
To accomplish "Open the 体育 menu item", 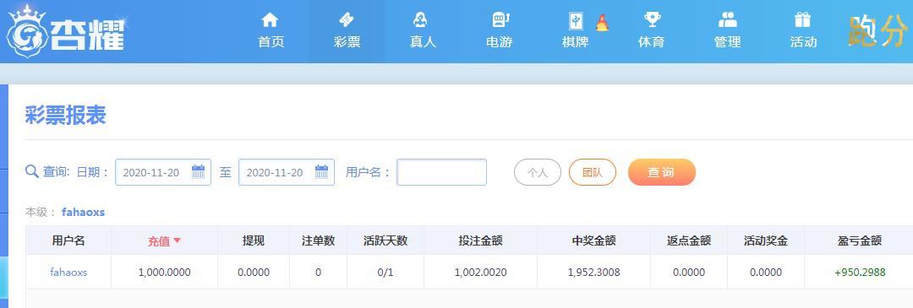I will [651, 42].
